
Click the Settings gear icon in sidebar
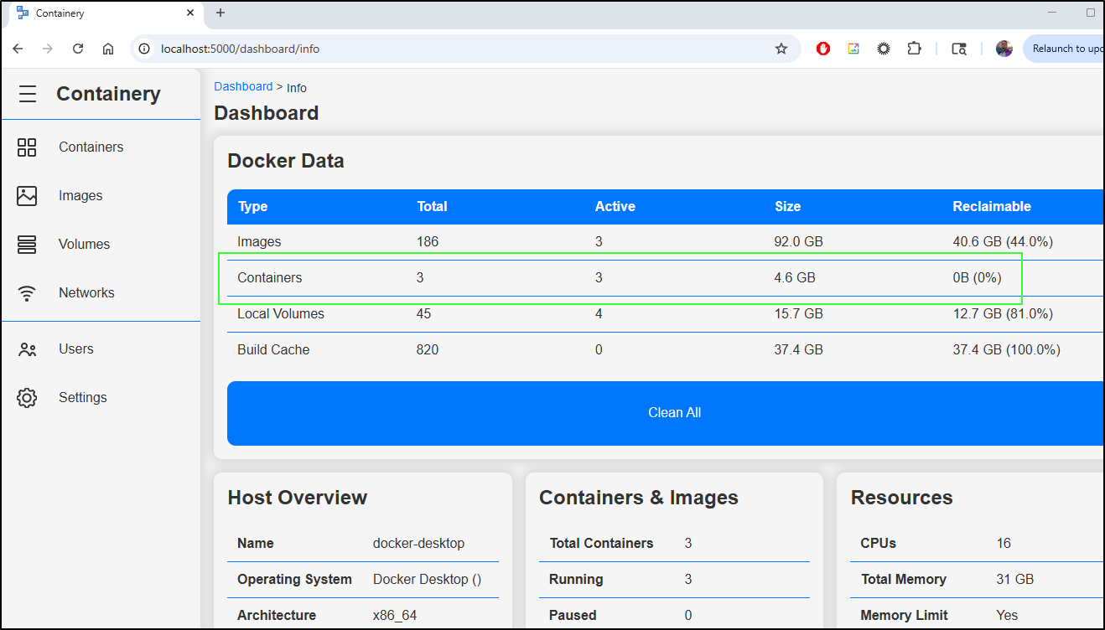[x=27, y=398]
